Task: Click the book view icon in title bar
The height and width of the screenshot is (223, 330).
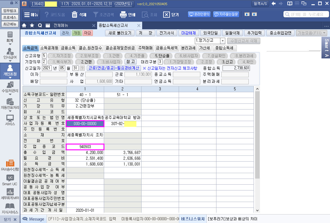Action: [x=290, y=4]
